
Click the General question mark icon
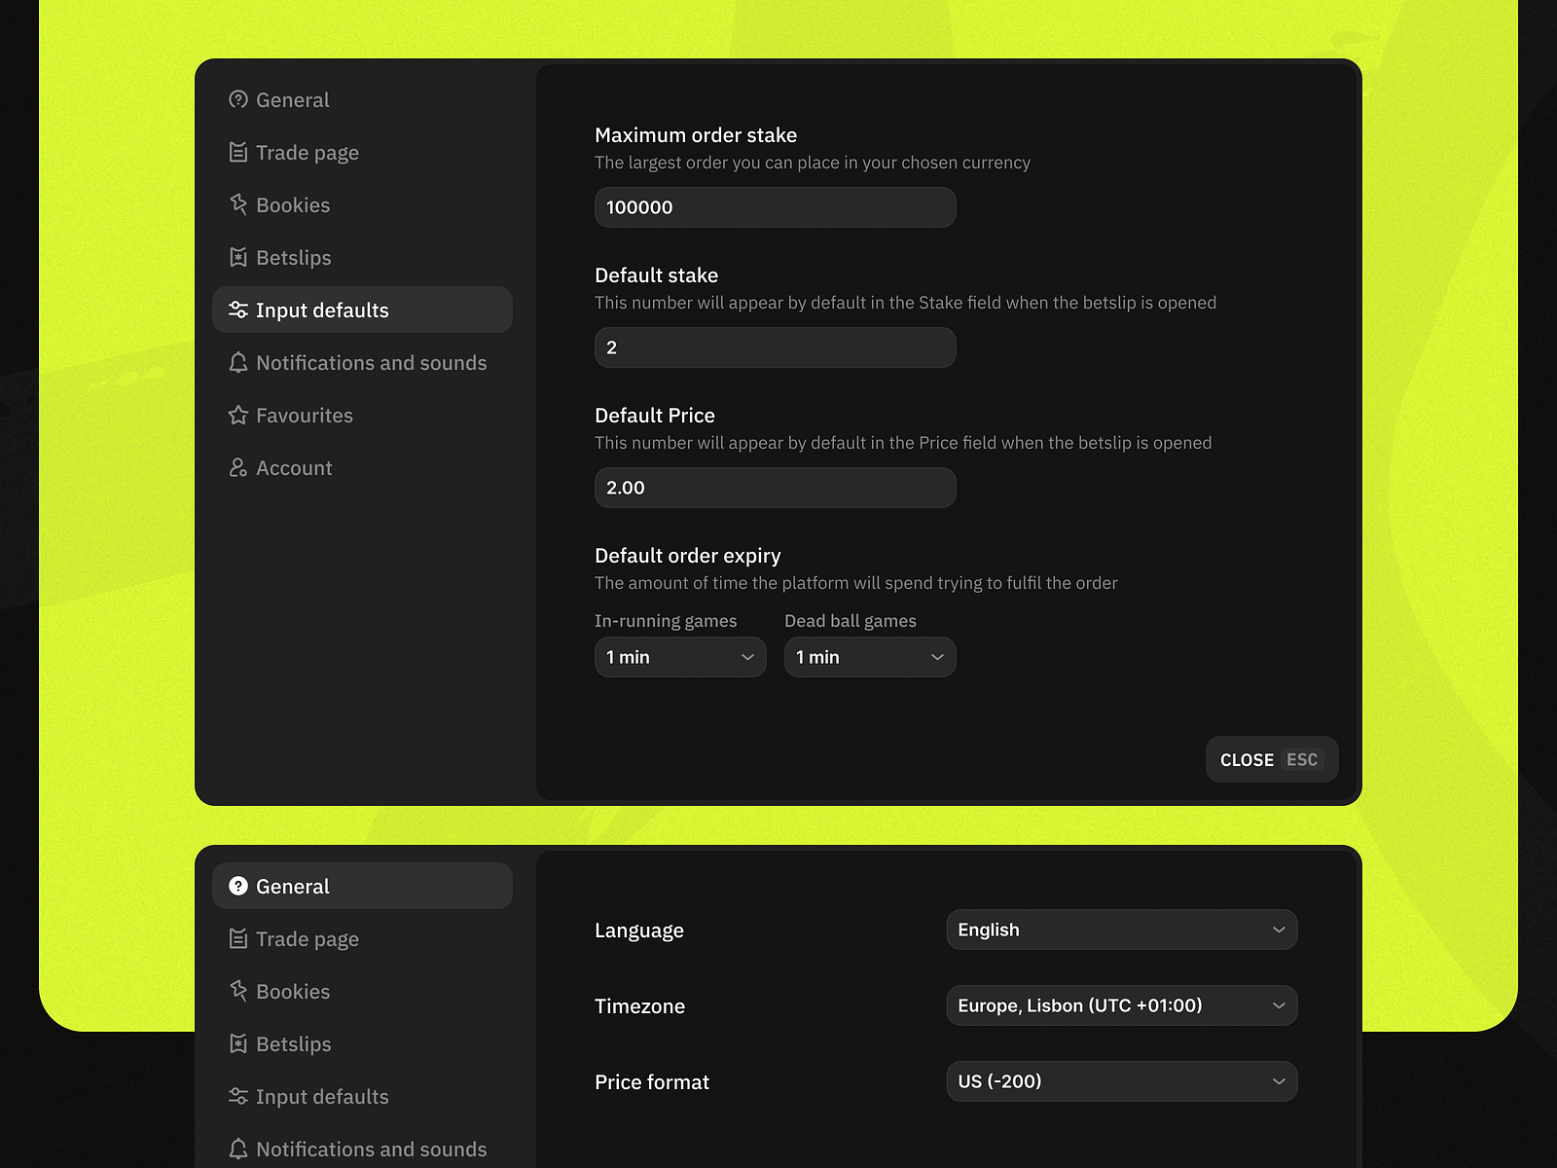(238, 99)
